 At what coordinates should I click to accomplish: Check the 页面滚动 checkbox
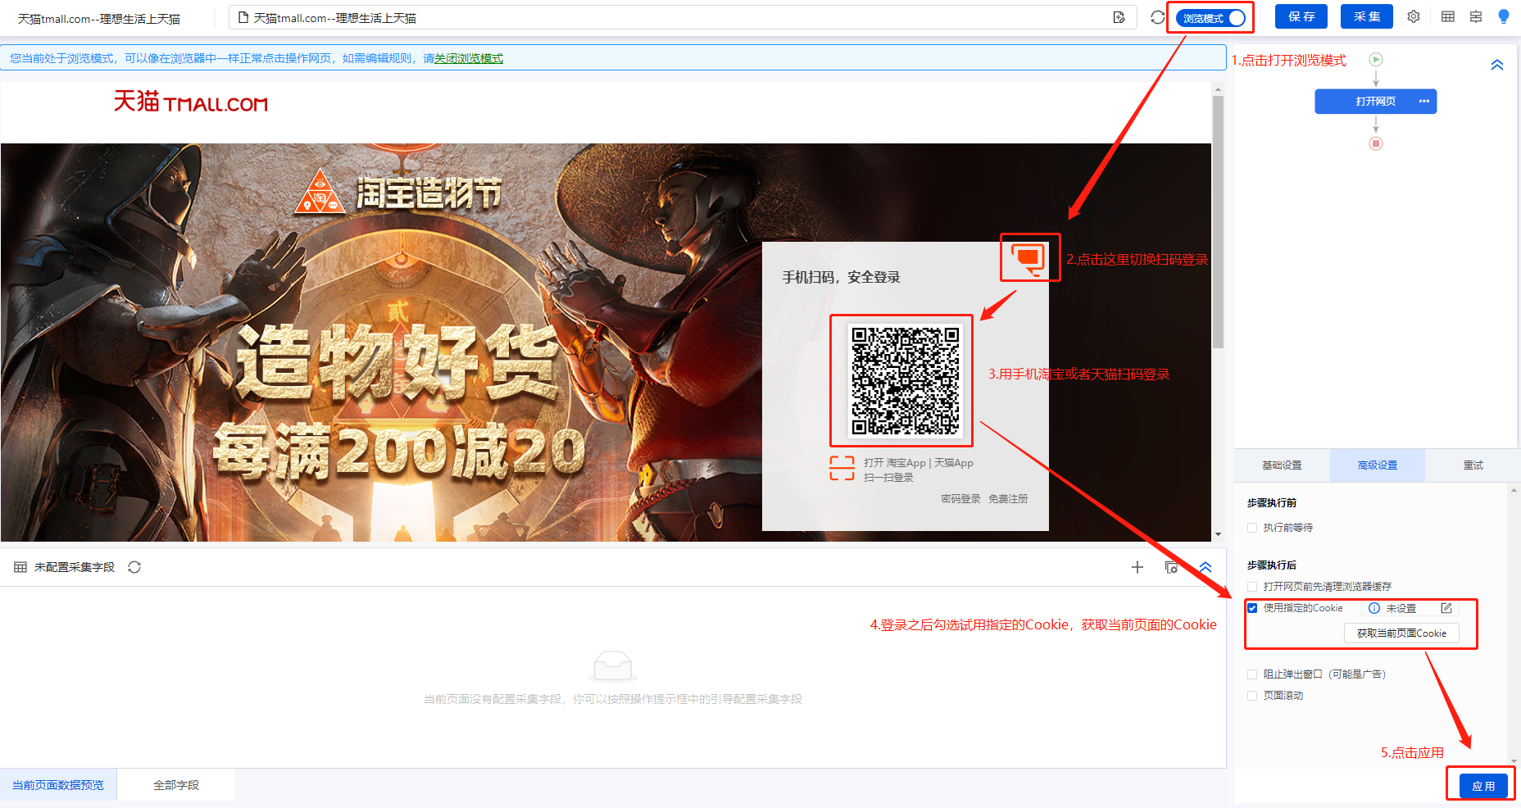[x=1252, y=696]
